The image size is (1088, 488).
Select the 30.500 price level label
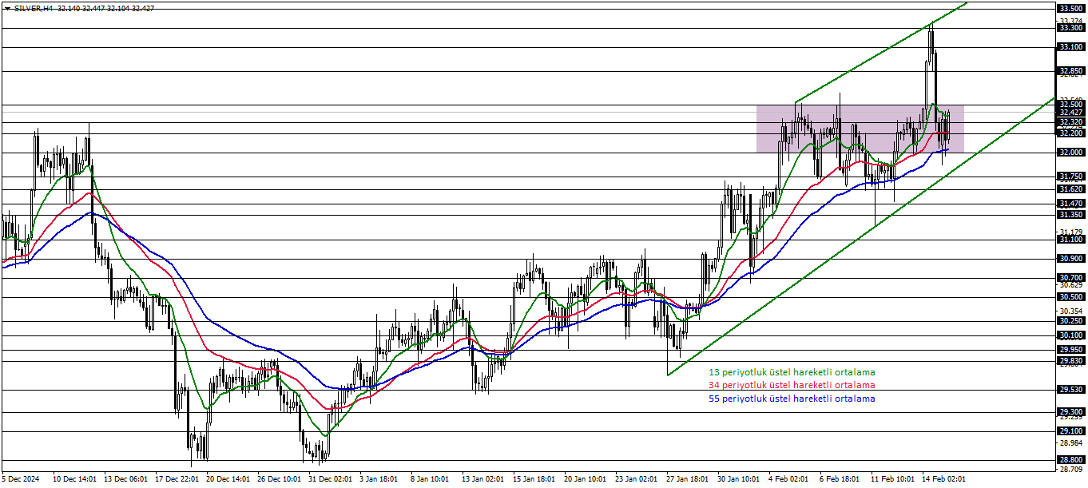click(x=1070, y=297)
